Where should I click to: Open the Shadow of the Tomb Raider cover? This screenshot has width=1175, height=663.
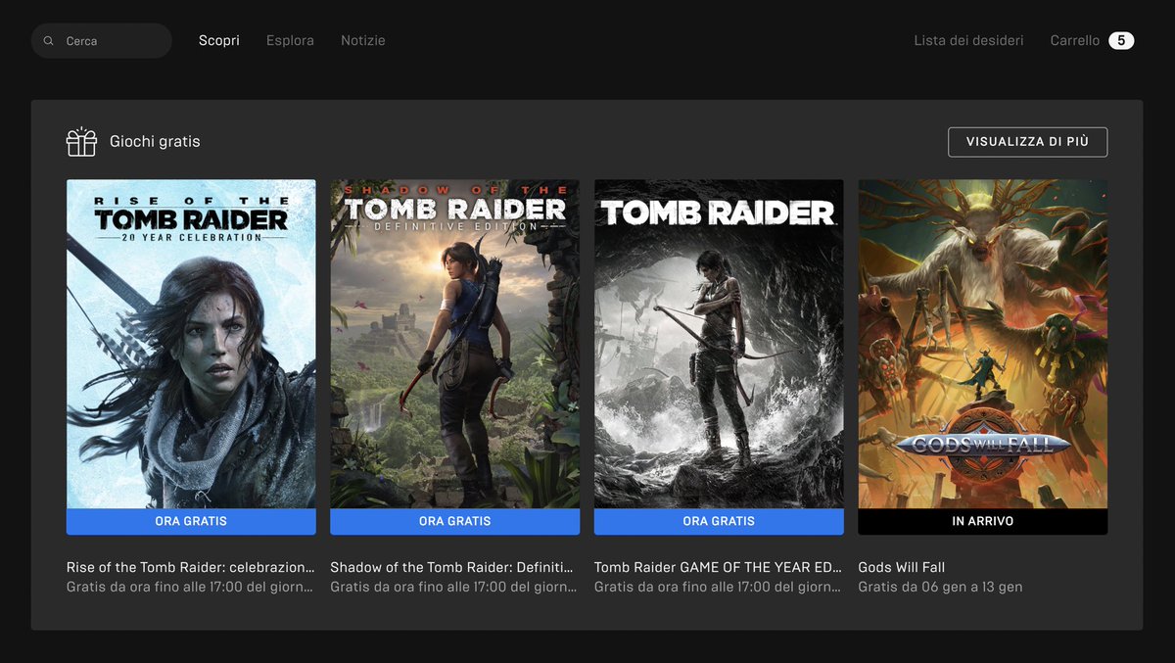click(454, 344)
